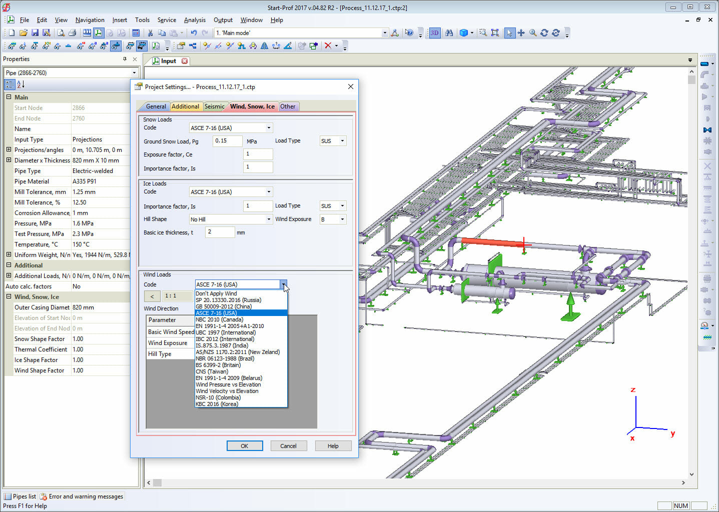Screen dimensions: 719x512
Task: Open the Hill Shape dropdown
Action: pos(269,219)
